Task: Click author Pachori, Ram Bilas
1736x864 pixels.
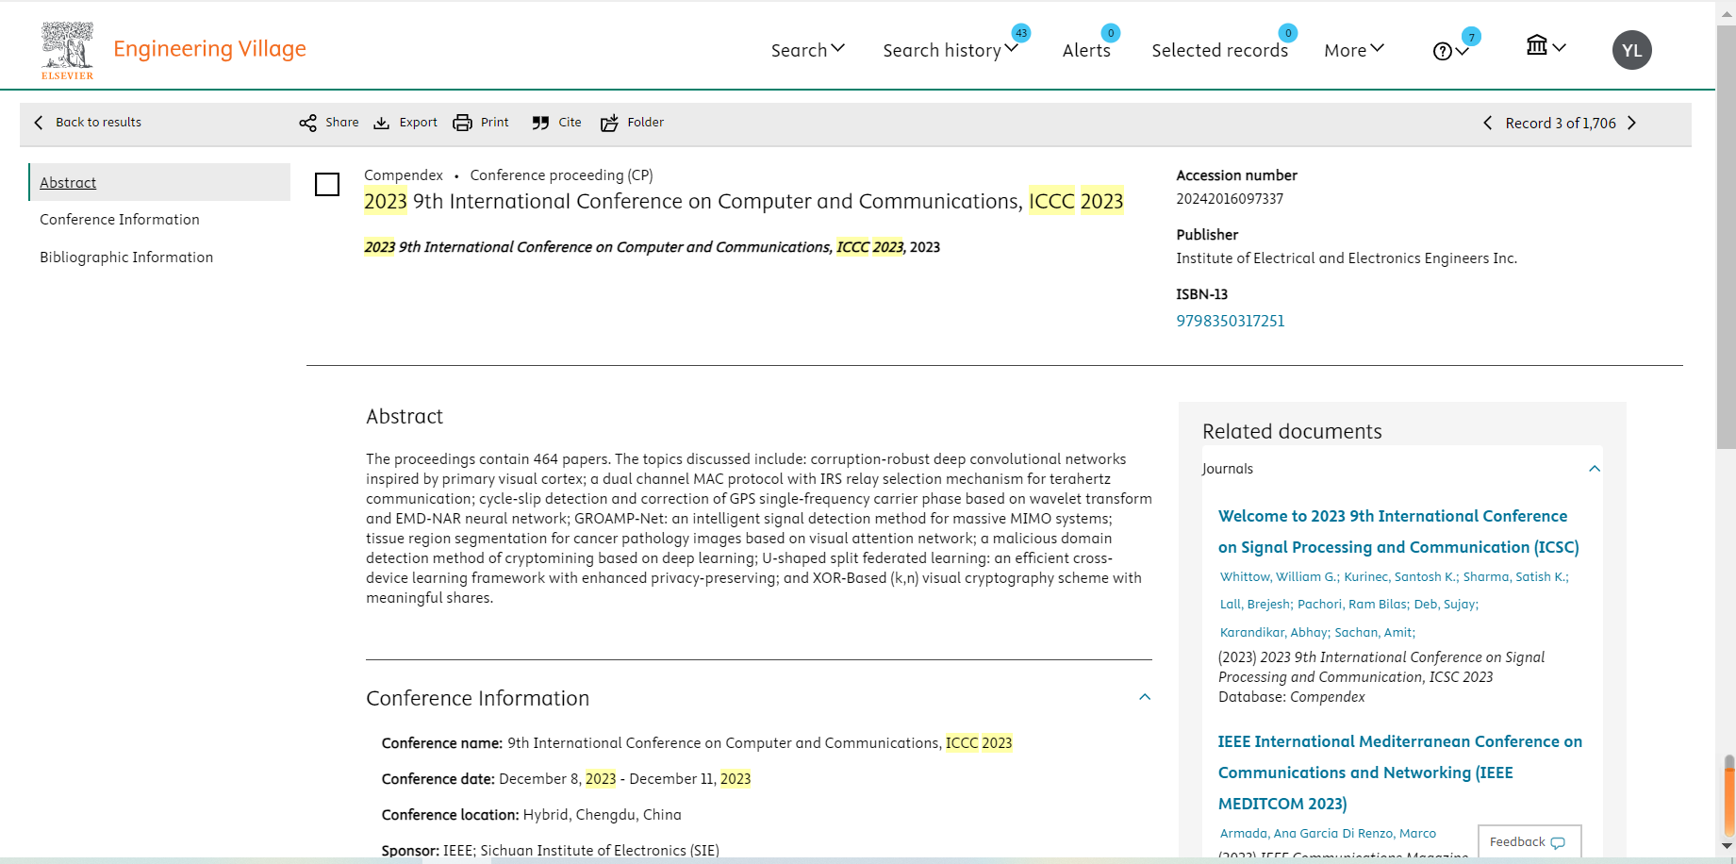Action: [1352, 605]
